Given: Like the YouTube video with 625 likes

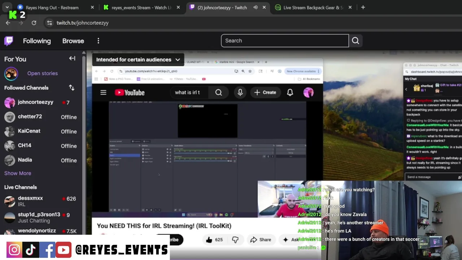Looking at the screenshot, I should tap(214, 239).
